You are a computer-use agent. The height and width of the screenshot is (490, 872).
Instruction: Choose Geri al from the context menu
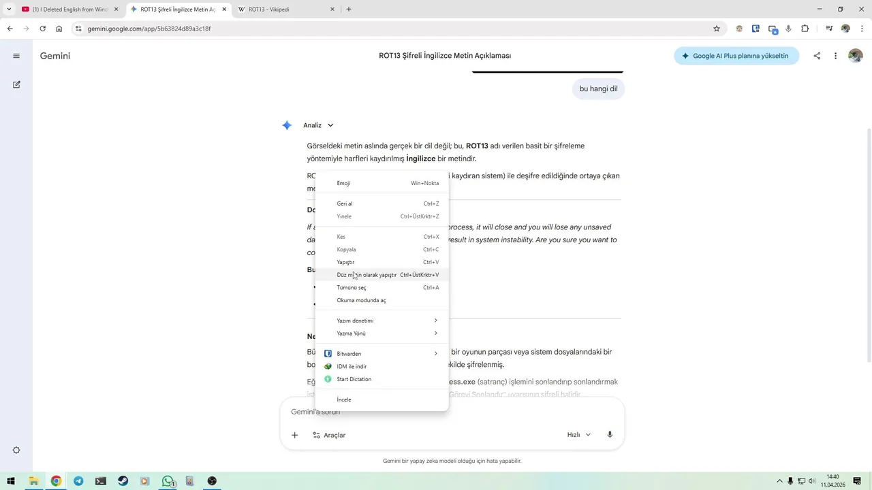click(382, 203)
